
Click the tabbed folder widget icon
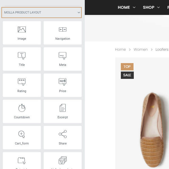22,161
